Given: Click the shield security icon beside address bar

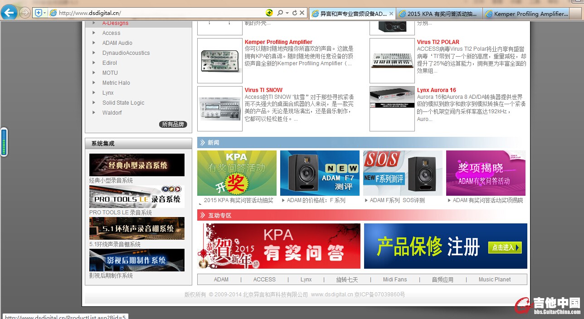Looking at the screenshot, I should tap(39, 13).
